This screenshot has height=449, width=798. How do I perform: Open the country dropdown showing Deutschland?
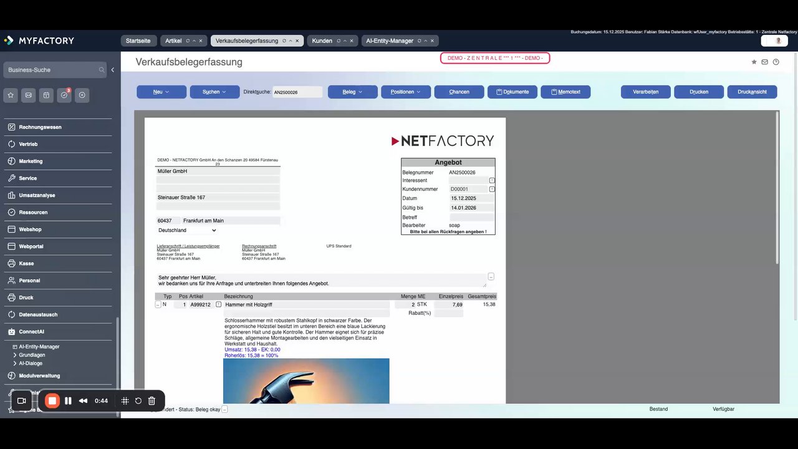coord(187,230)
